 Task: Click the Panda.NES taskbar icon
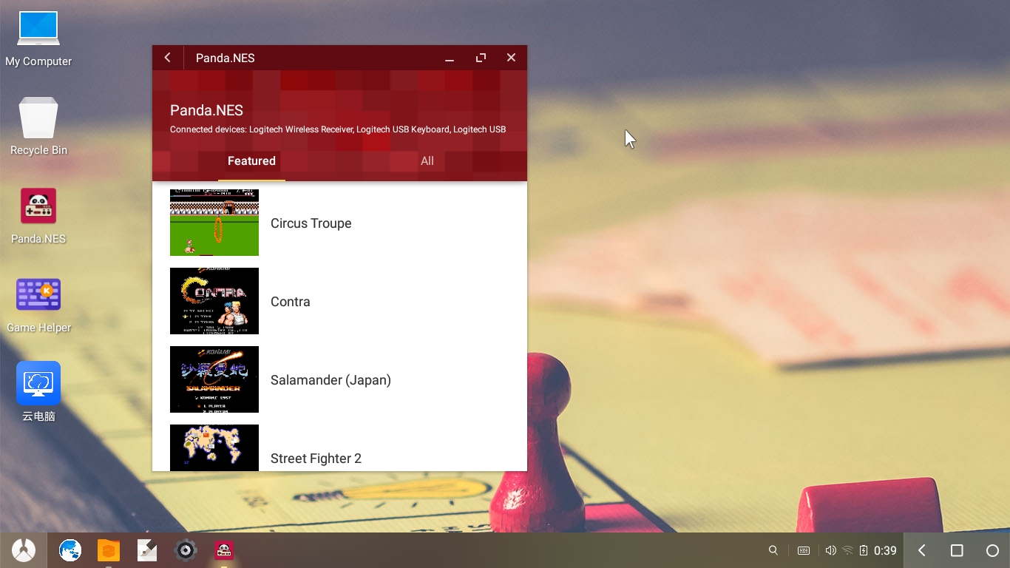click(224, 550)
